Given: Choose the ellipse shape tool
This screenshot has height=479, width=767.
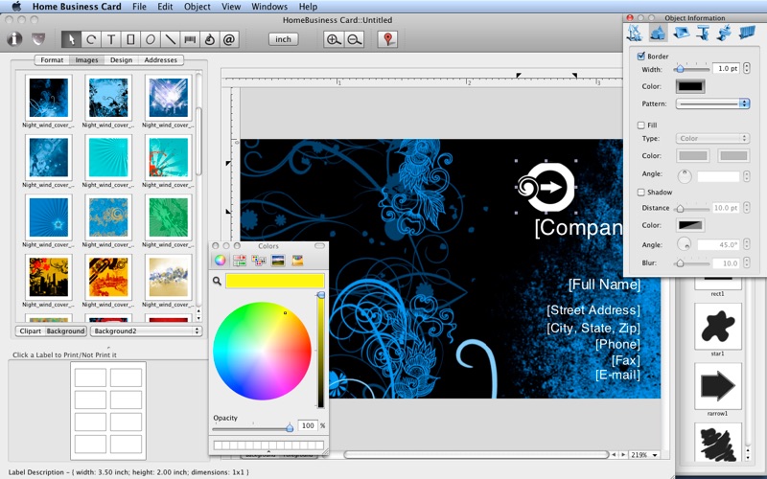Looking at the screenshot, I should (151, 39).
